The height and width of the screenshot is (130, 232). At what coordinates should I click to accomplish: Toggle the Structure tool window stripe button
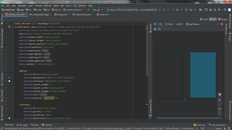tap(2, 79)
